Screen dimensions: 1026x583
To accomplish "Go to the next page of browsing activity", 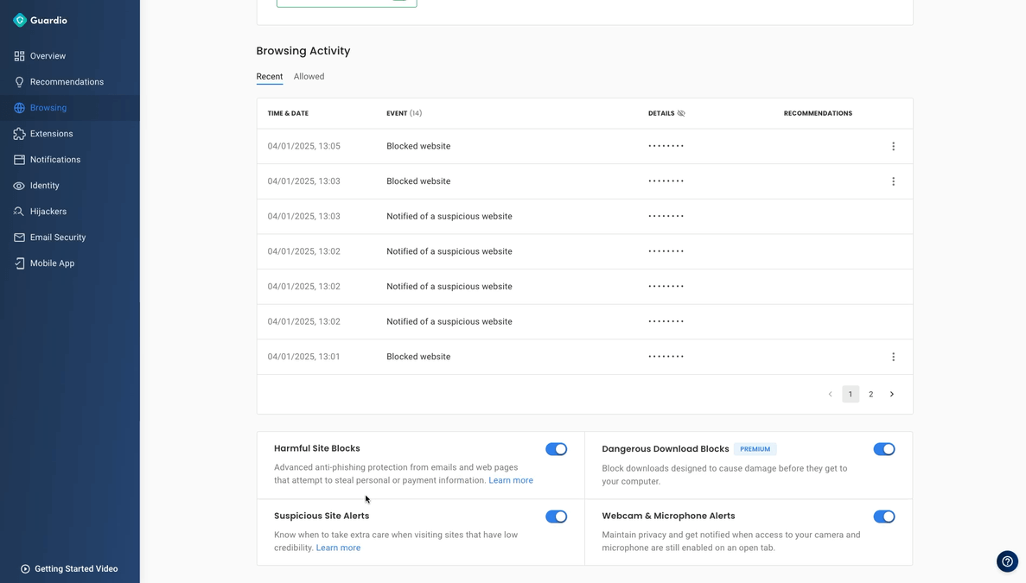I will click(891, 393).
